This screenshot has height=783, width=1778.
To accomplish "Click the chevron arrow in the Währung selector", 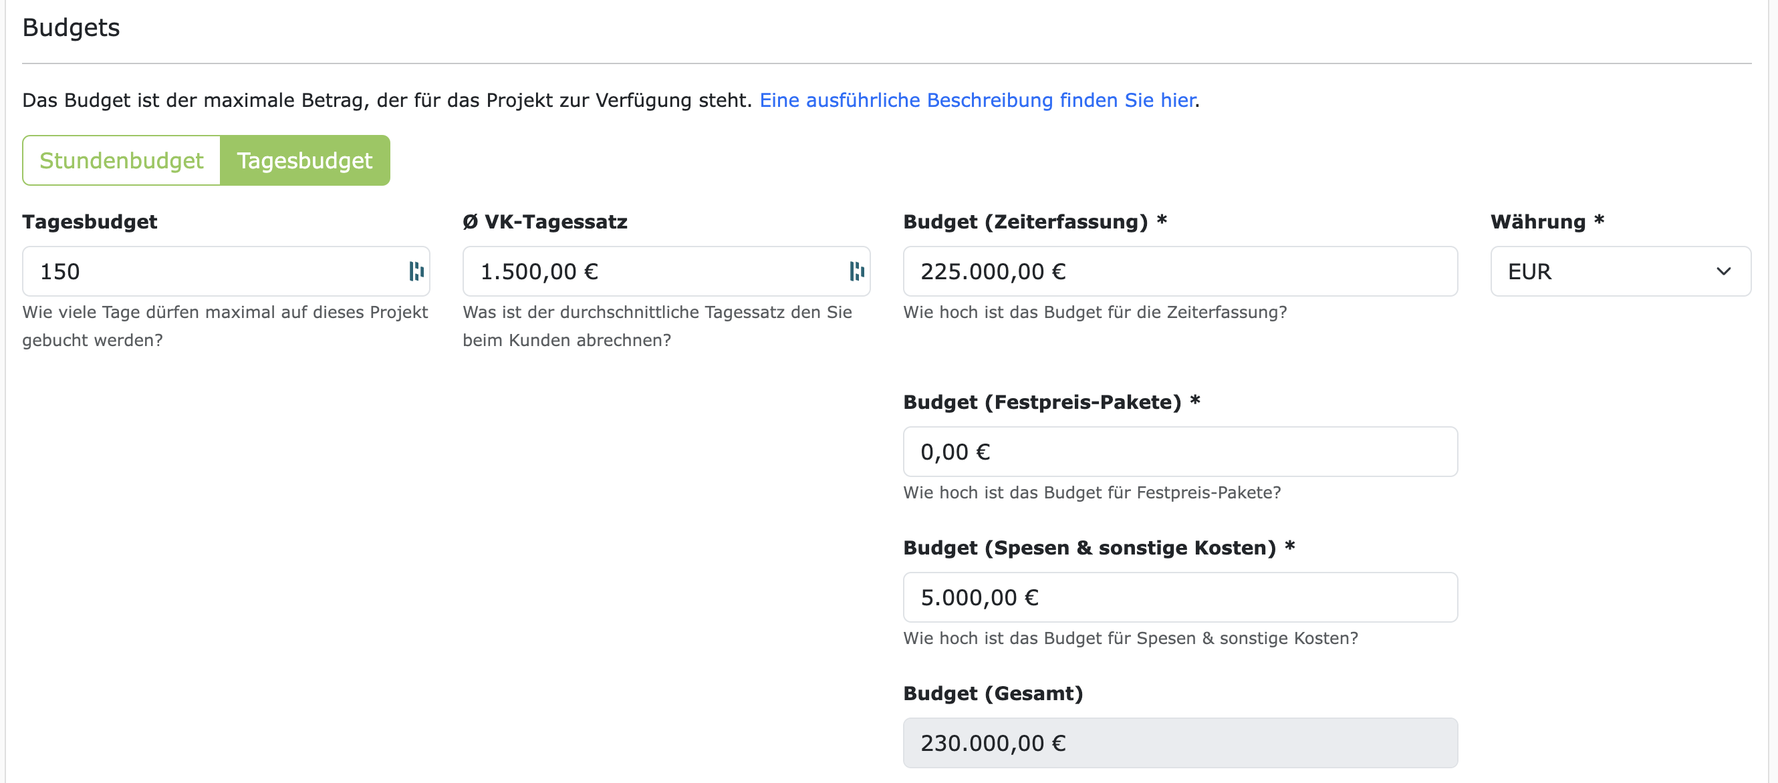I will click(1723, 271).
